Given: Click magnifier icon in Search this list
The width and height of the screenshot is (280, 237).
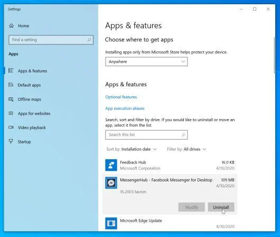Looking at the screenshot, I should point(183,135).
